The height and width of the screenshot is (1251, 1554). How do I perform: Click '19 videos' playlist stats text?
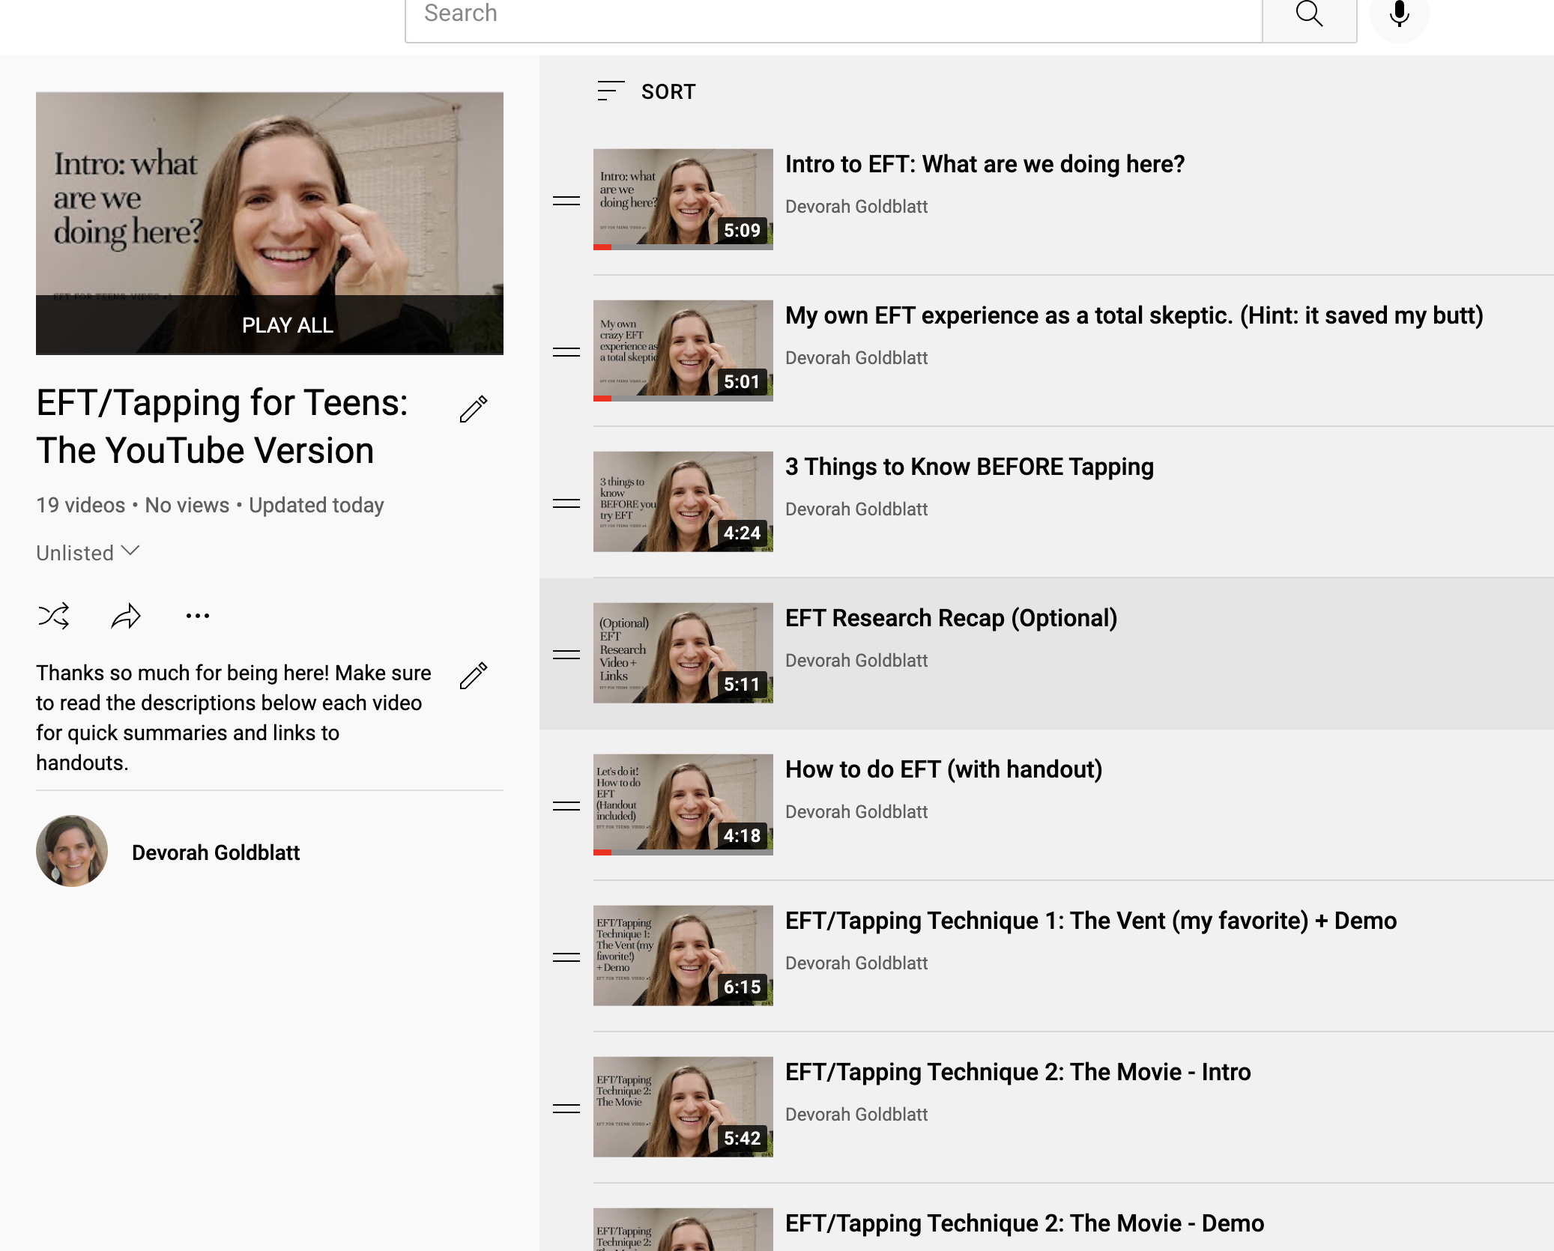[81, 506]
